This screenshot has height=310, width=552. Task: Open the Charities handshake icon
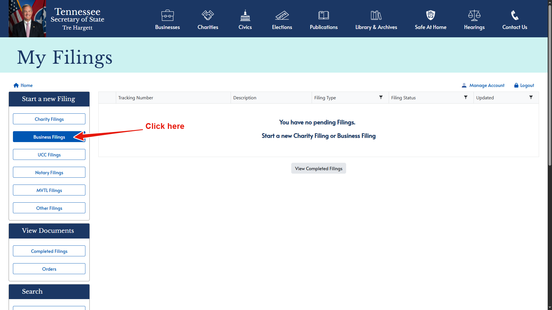point(208,15)
